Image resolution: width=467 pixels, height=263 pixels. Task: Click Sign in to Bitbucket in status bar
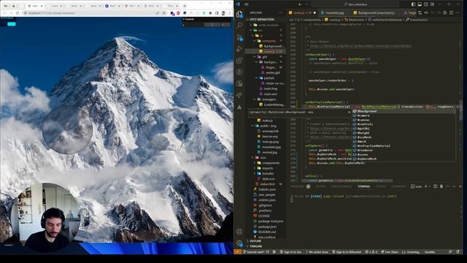pyautogui.click(x=347, y=252)
